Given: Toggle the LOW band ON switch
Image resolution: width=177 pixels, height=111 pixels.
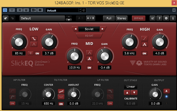Looking at the screenshot, I should [x=37, y=53].
